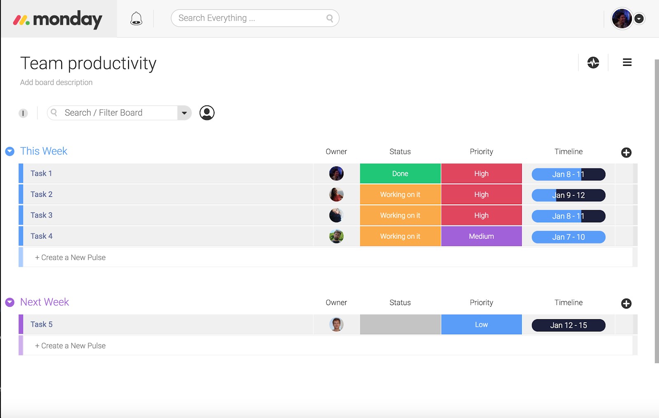Change Task 5 Low priority
This screenshot has width=659, height=418.
(x=481, y=325)
